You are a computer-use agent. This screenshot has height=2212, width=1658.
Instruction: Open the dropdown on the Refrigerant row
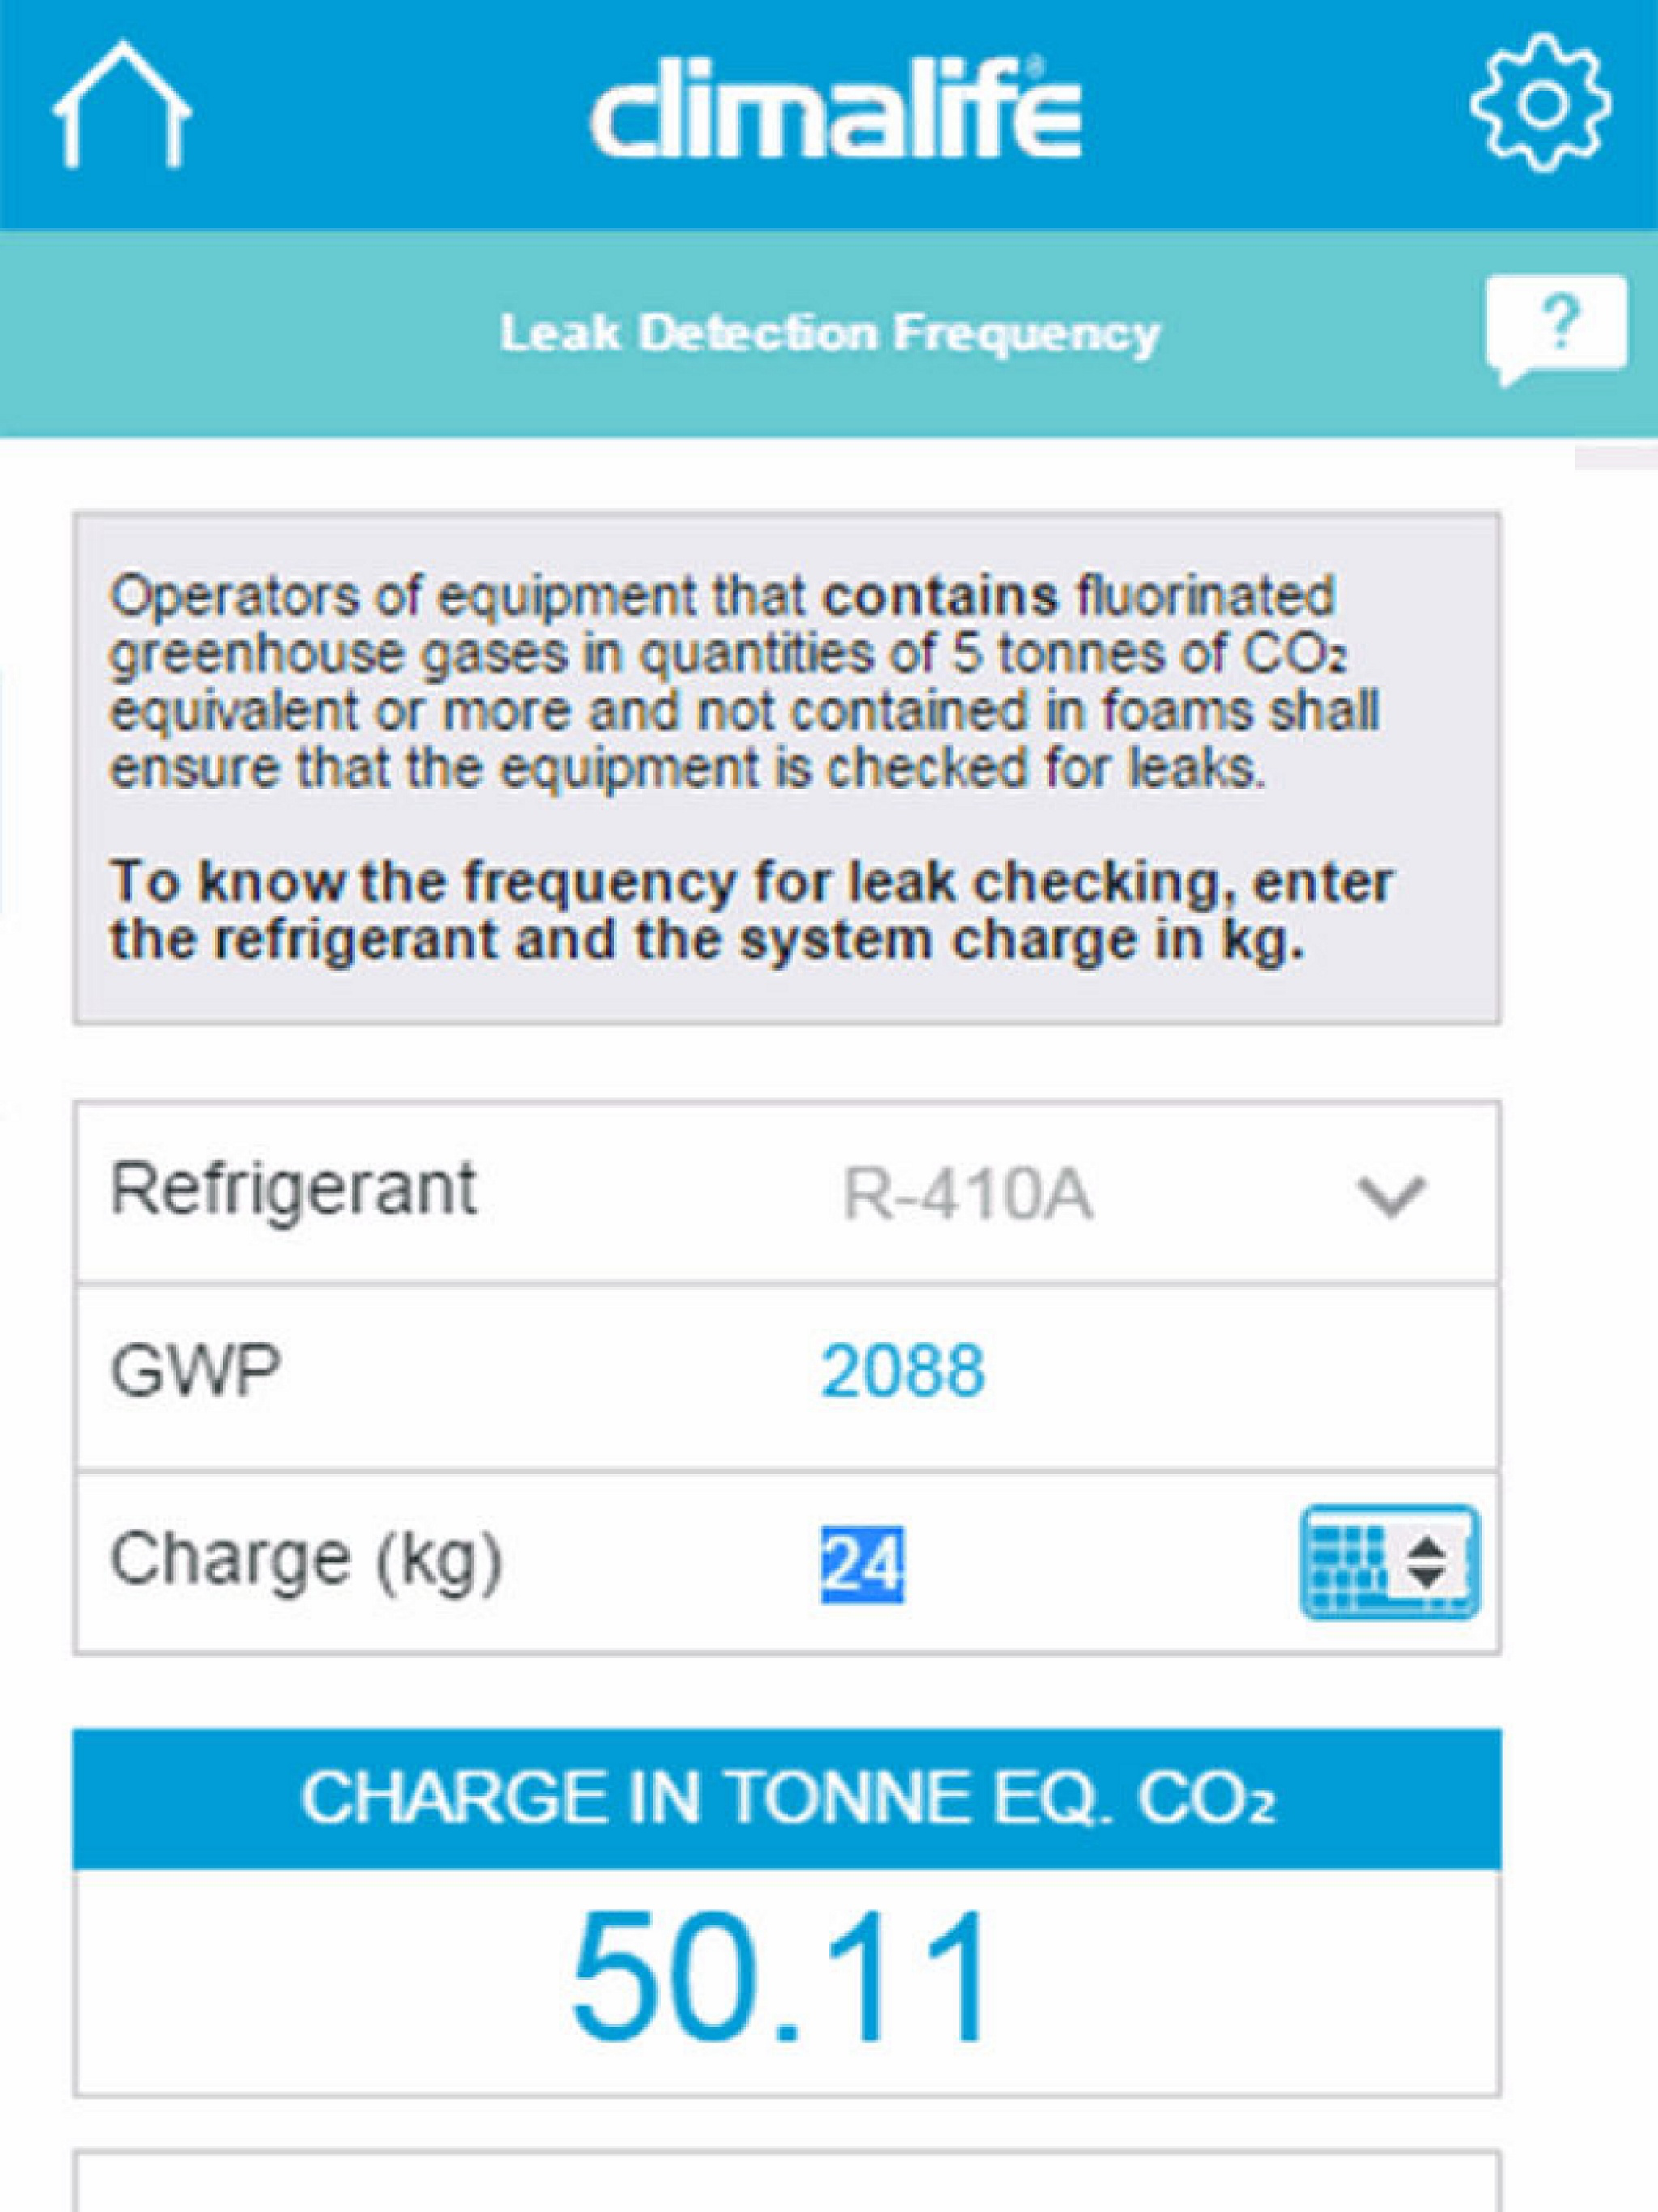click(1390, 1200)
